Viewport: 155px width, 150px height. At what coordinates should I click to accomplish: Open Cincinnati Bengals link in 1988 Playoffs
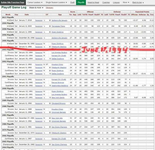tap(59, 112)
